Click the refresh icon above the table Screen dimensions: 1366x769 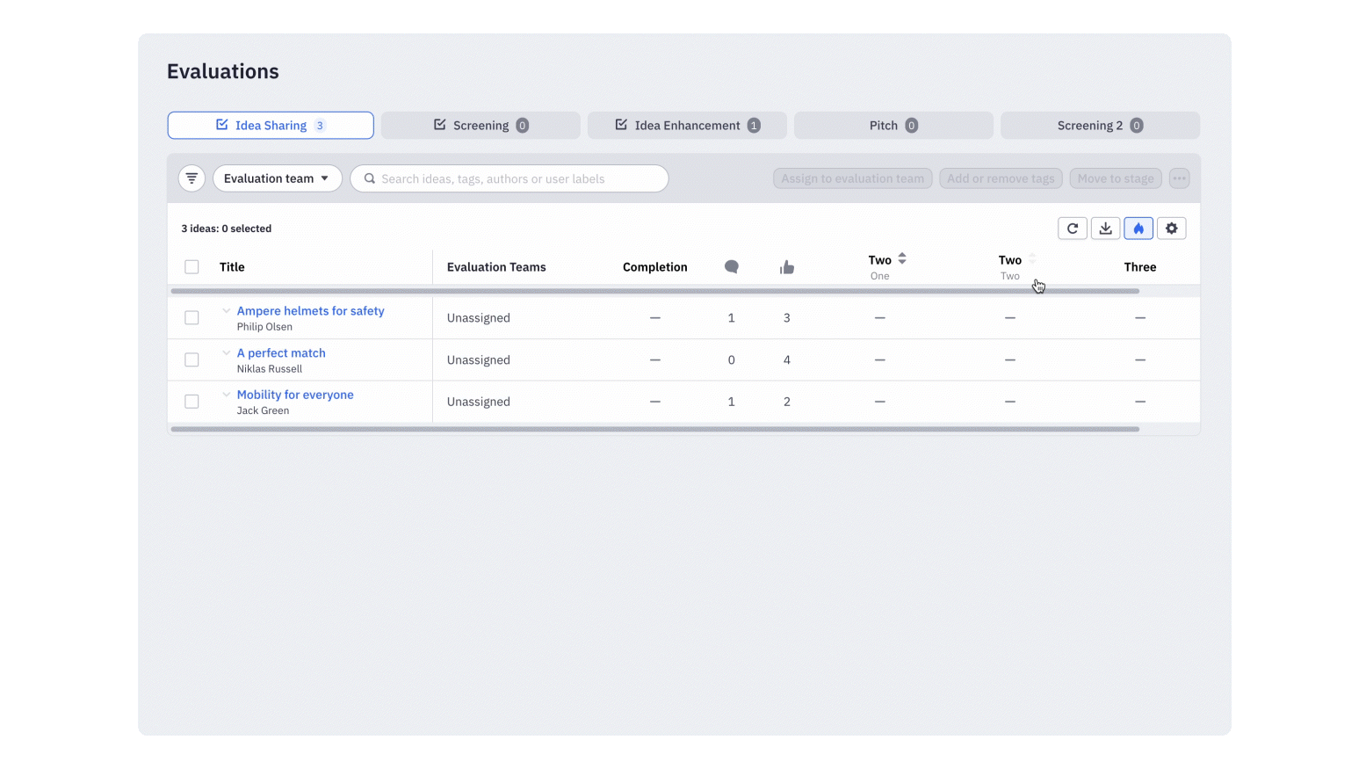tap(1072, 228)
